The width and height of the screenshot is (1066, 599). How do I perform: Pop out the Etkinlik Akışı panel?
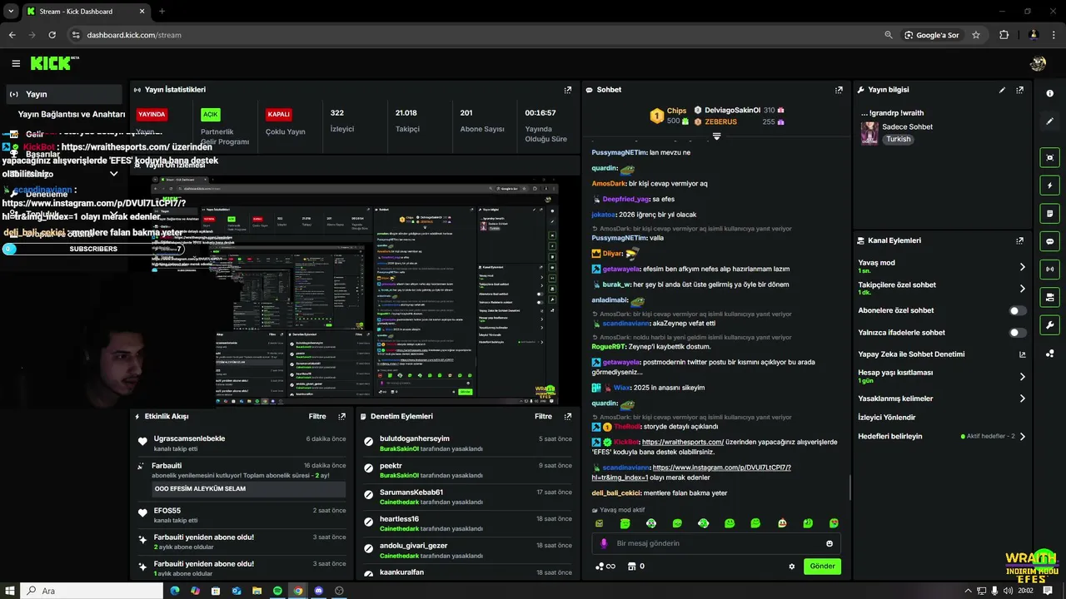coord(341,416)
